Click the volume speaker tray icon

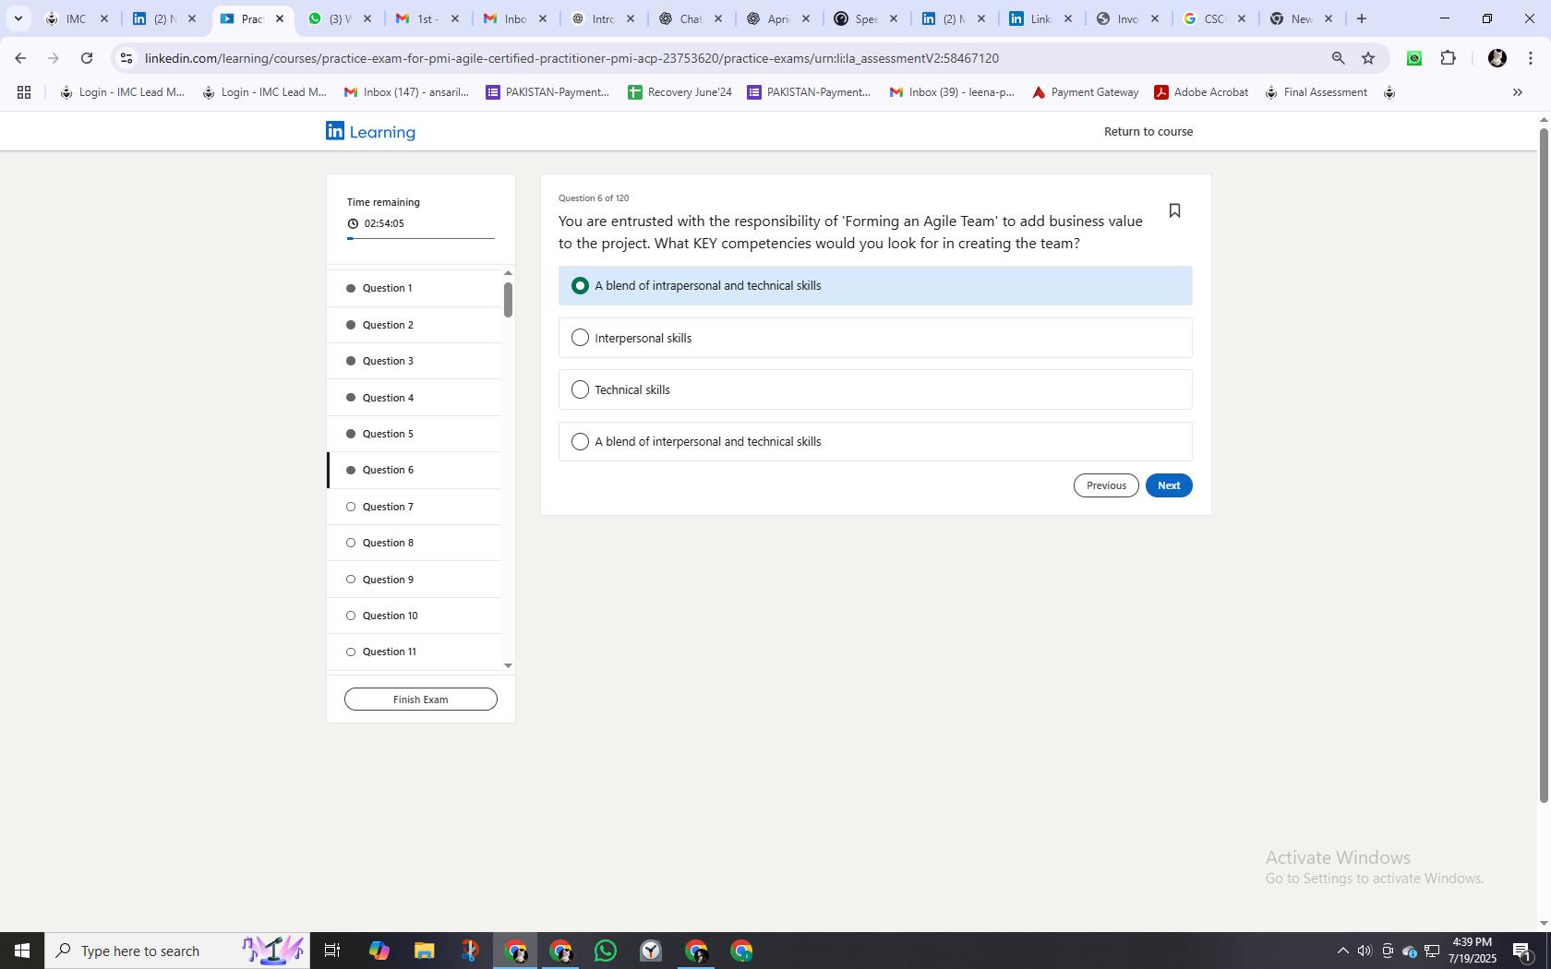(x=1365, y=951)
